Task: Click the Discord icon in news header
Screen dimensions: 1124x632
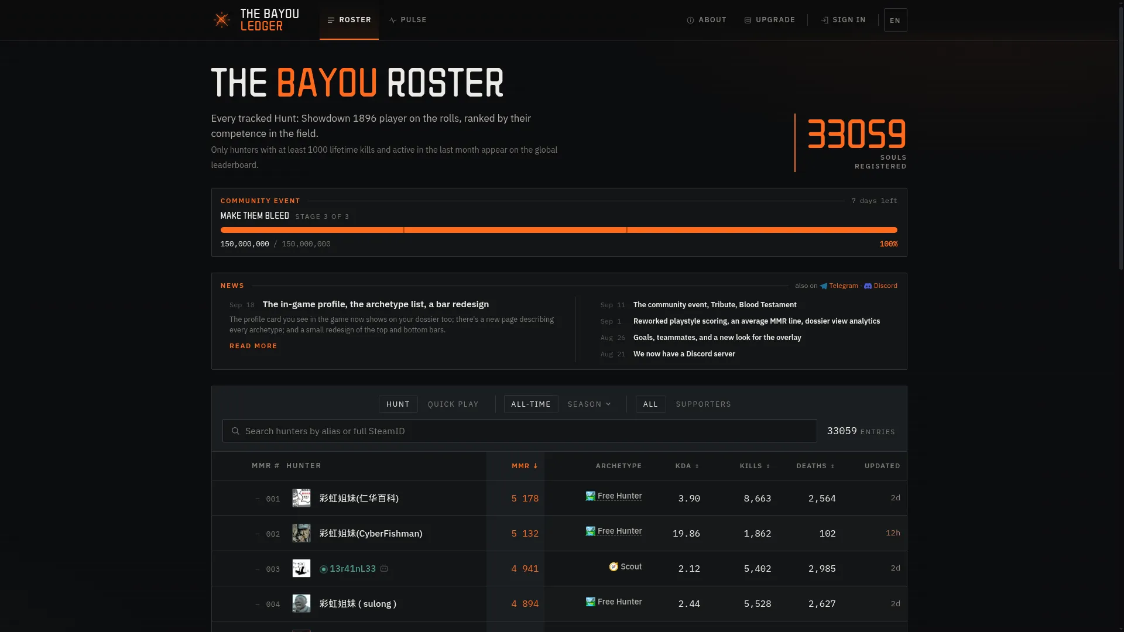Action: [868, 286]
